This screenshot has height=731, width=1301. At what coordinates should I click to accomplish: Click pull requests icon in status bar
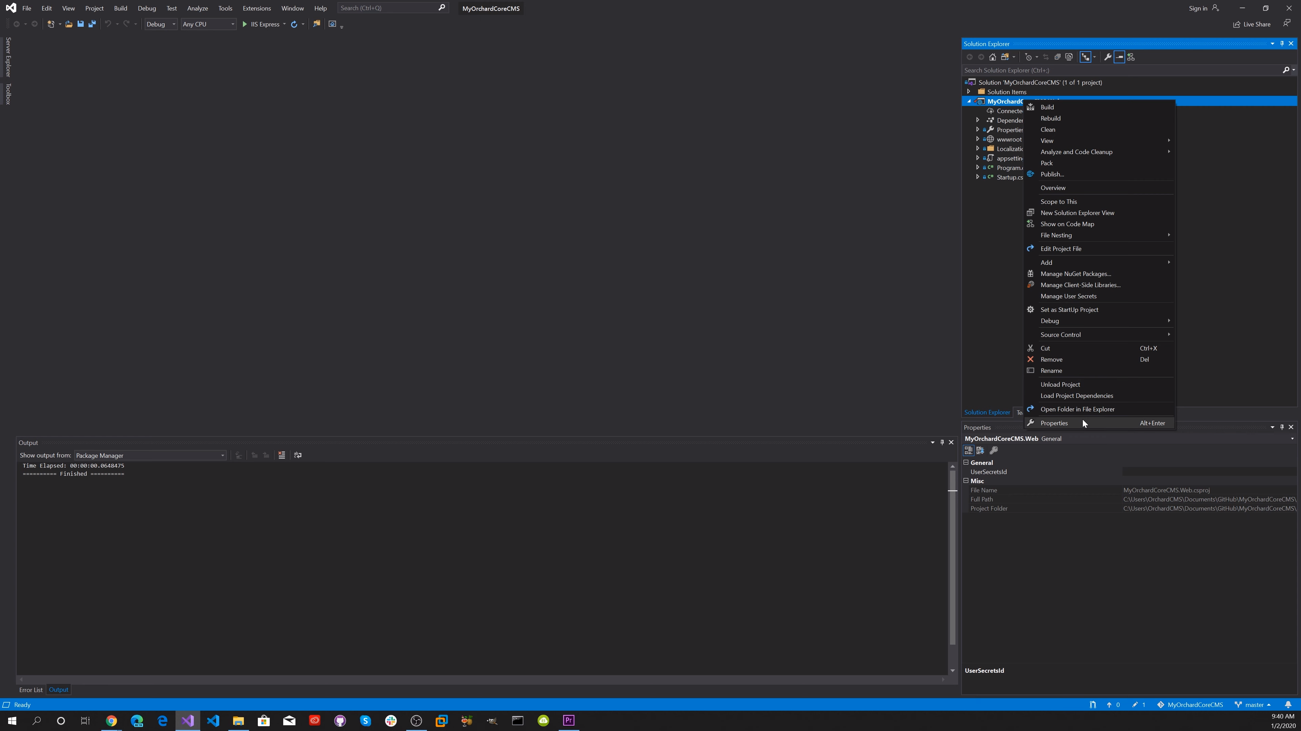click(x=1092, y=704)
